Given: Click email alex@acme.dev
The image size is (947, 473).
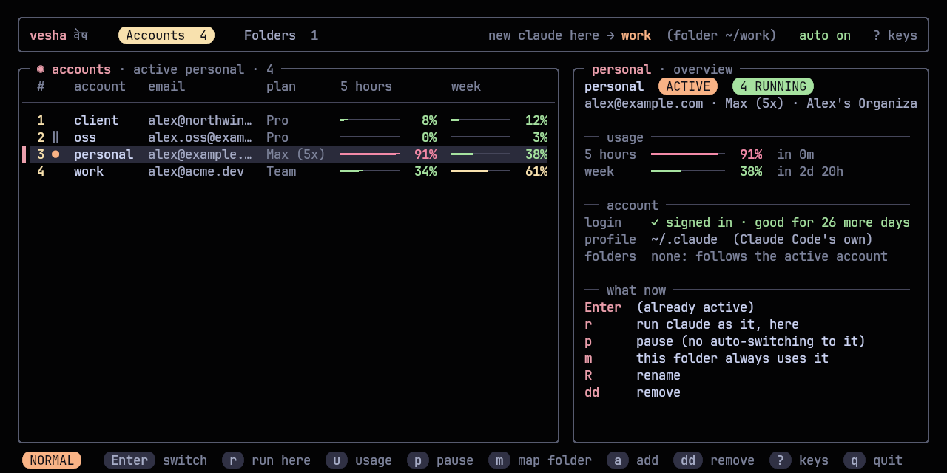Looking at the screenshot, I should (196, 171).
